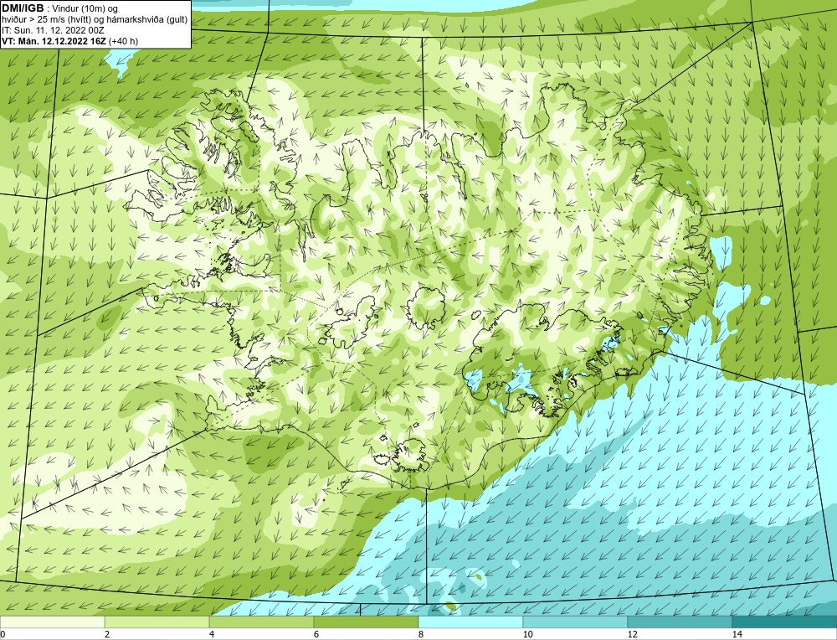
Task: Click the 8–10 m/s light cyan swatch
Action: [x=470, y=622]
